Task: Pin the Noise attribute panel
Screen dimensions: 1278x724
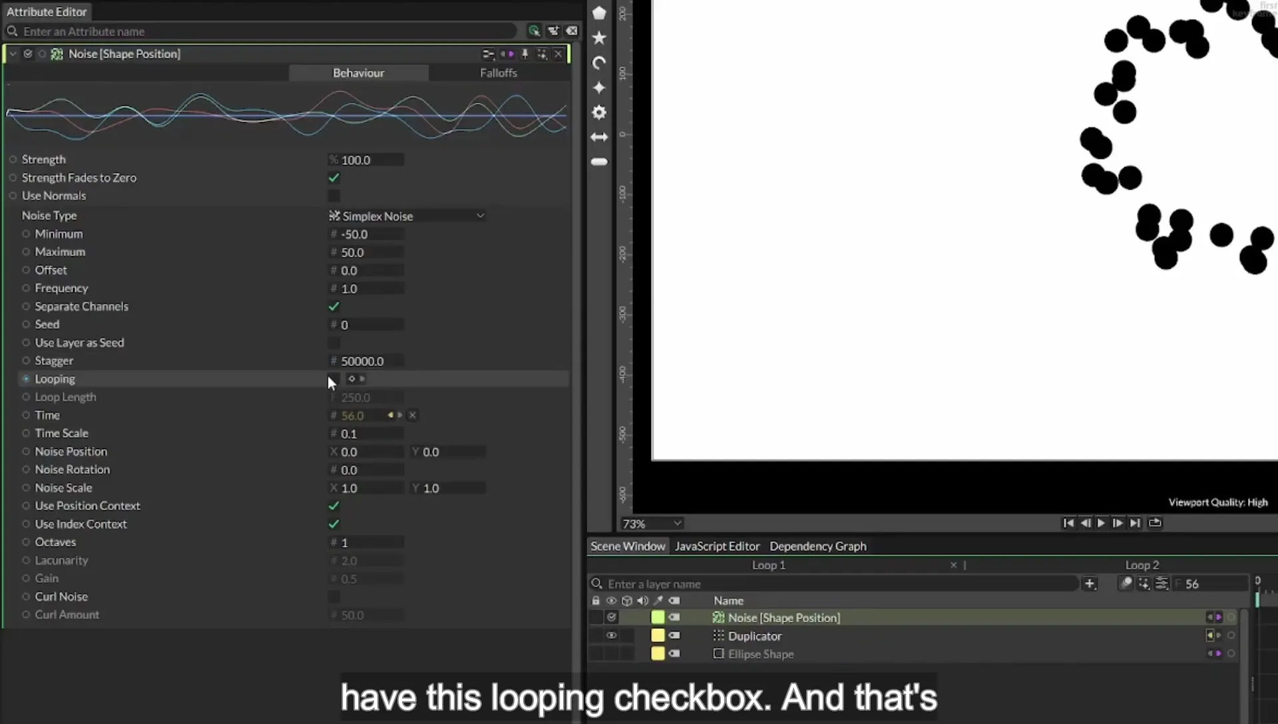Action: pyautogui.click(x=525, y=54)
